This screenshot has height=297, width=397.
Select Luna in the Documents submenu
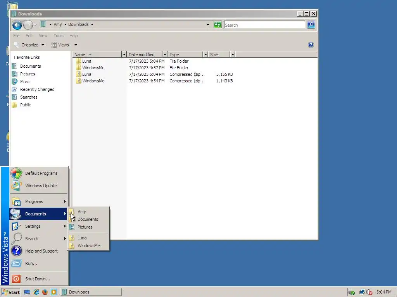(x=88, y=238)
